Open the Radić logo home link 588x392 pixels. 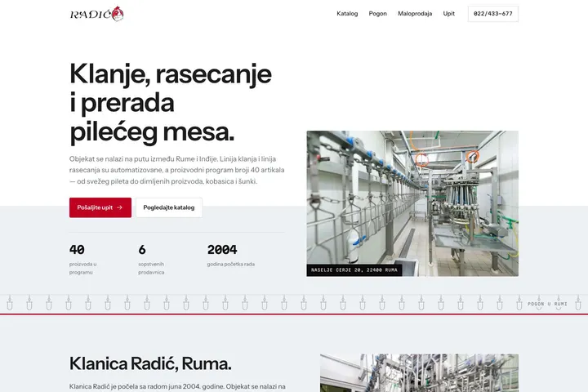[x=96, y=14]
